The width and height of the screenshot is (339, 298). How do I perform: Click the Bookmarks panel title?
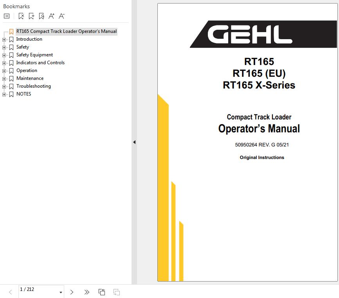coord(16,6)
